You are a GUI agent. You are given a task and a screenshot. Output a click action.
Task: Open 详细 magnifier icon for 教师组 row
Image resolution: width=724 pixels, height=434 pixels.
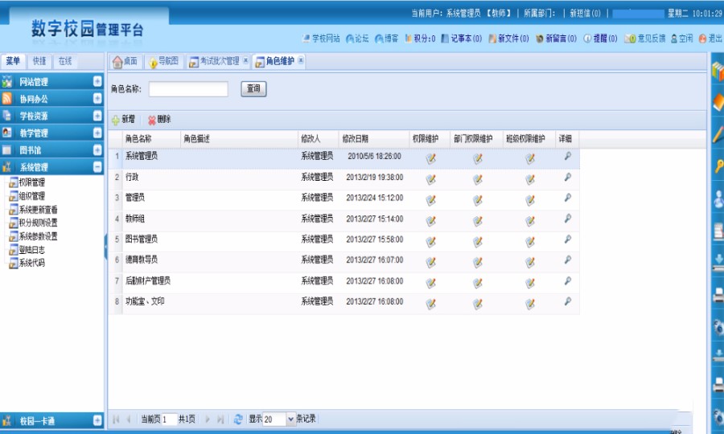point(567,219)
